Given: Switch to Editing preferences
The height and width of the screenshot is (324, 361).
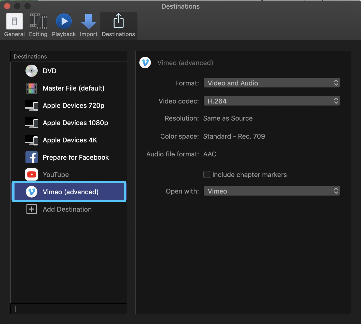Looking at the screenshot, I should (38, 25).
